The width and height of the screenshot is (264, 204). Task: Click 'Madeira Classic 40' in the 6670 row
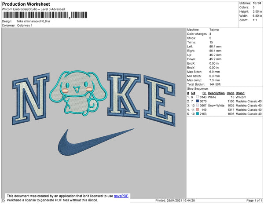(249, 101)
